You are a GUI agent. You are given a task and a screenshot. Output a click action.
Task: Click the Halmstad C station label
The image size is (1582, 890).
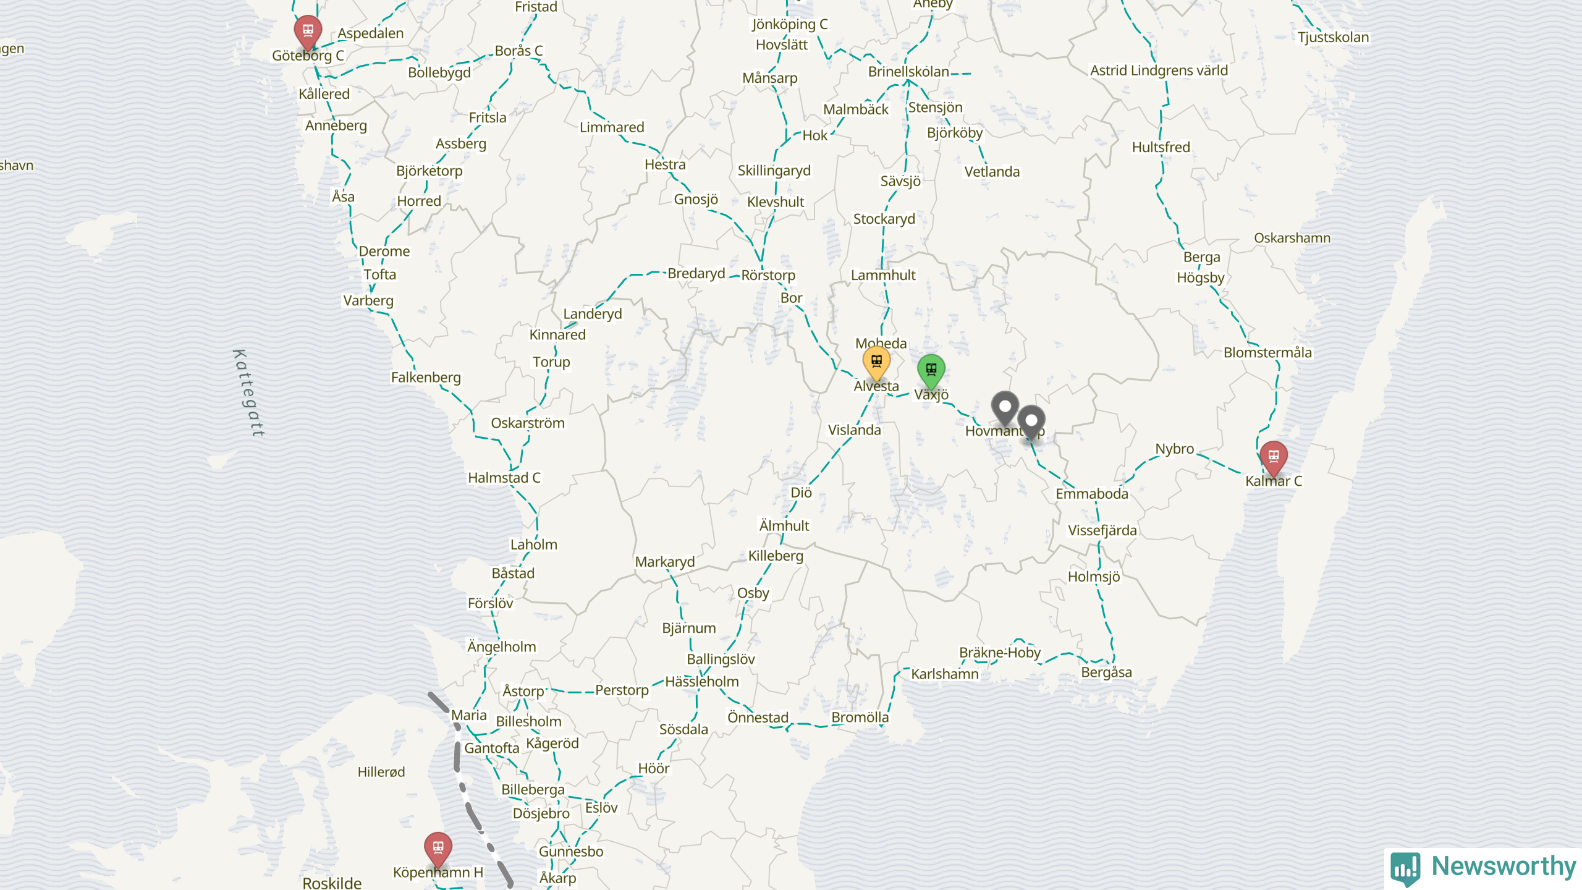(504, 478)
